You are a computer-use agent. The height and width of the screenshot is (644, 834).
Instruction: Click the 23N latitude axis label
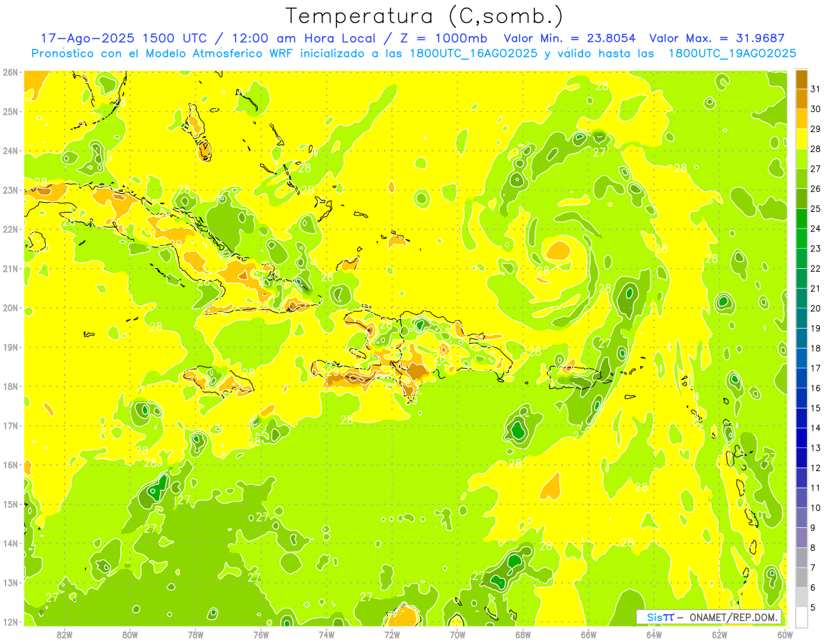pyautogui.click(x=10, y=190)
